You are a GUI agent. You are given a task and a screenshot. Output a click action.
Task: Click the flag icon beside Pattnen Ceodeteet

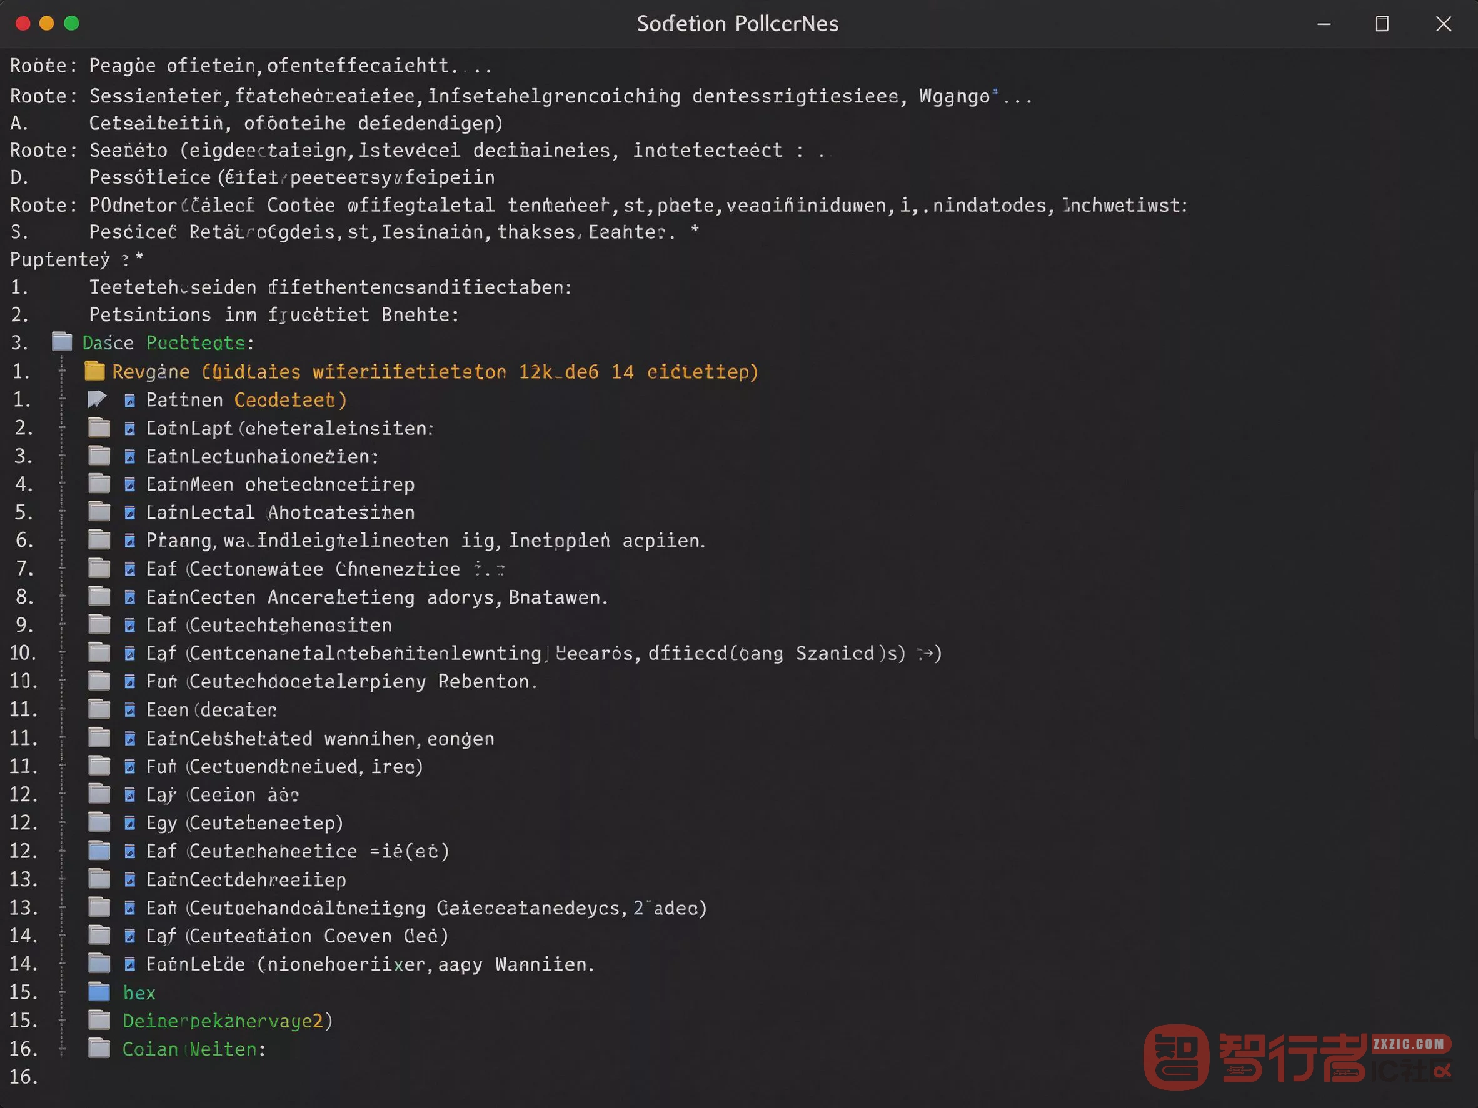click(97, 399)
